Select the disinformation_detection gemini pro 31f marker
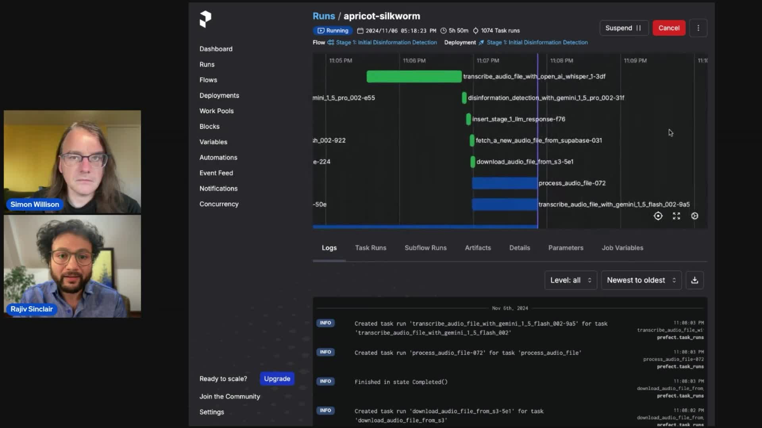This screenshot has width=762, height=428. (x=464, y=98)
